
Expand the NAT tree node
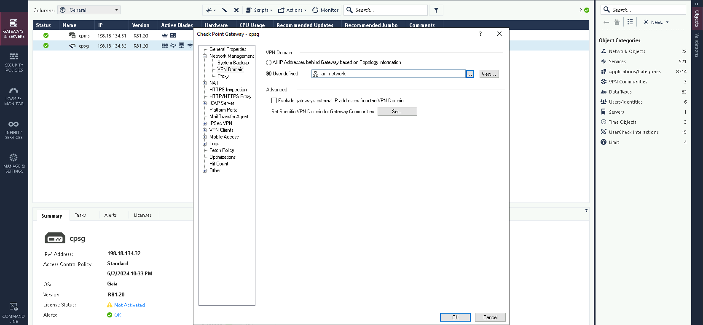tap(205, 83)
